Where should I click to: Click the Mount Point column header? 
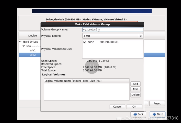click(x=80, y=81)
